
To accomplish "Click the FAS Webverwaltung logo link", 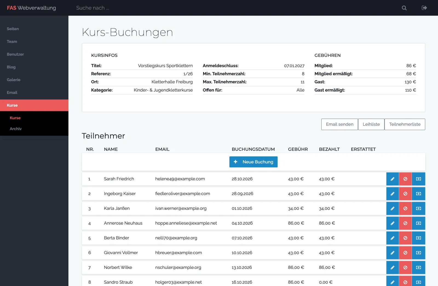I will tap(31, 8).
